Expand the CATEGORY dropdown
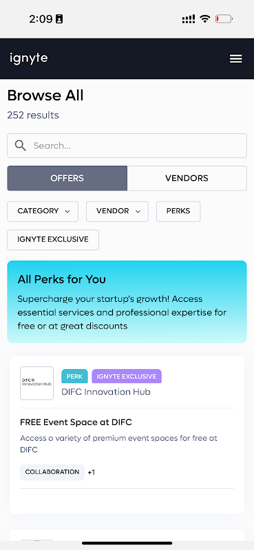Viewport: 254px width, 550px height. pos(43,212)
